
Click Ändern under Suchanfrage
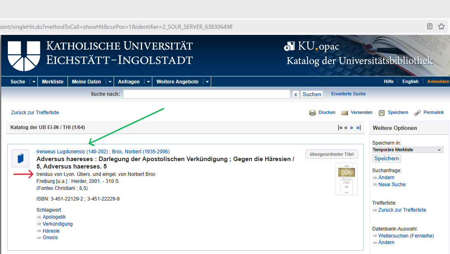pos(386,178)
